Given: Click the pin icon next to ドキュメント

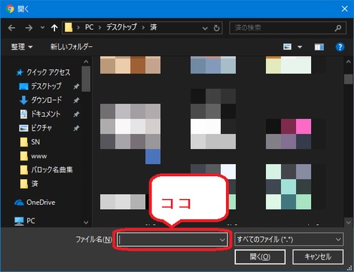Looking at the screenshot, I should 76,115.
